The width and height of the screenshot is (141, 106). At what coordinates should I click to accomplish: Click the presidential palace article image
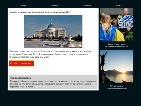pos(53,32)
